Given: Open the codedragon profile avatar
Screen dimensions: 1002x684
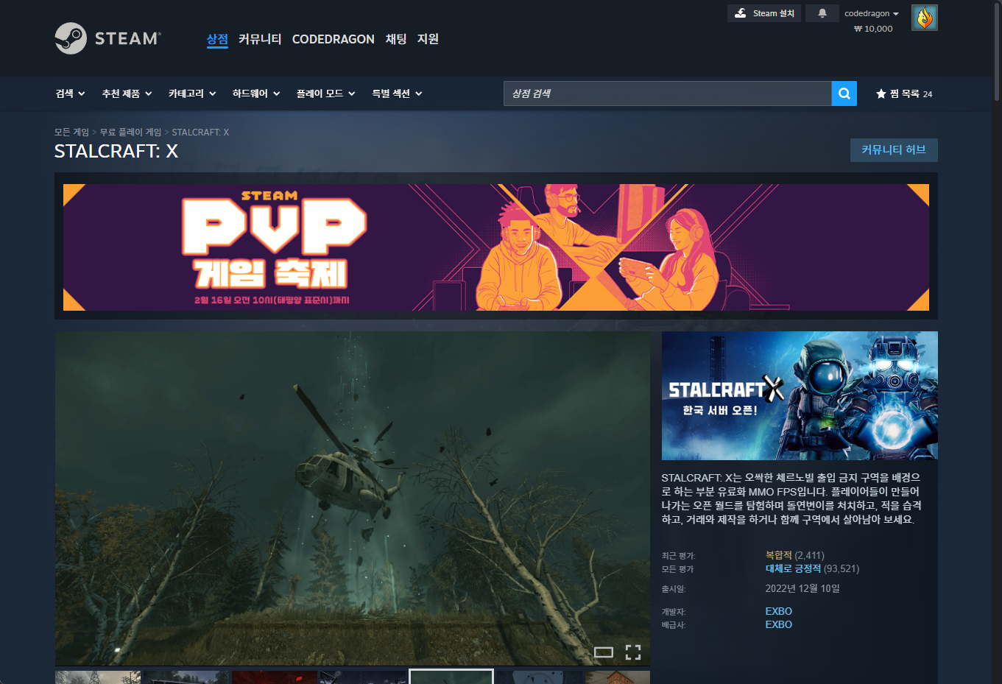Looking at the screenshot, I should (924, 18).
